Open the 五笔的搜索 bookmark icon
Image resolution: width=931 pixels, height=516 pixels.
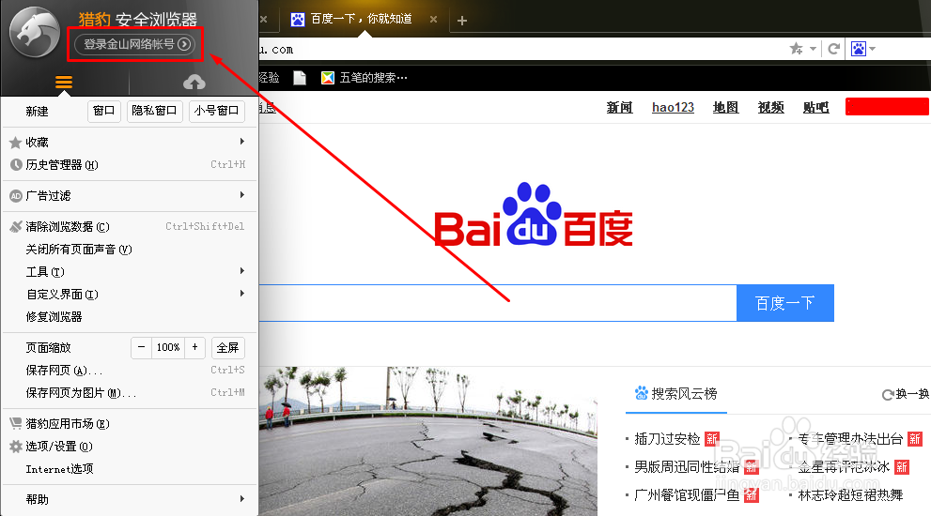328,78
